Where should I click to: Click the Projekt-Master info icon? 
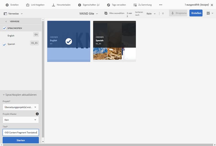coord(37,114)
